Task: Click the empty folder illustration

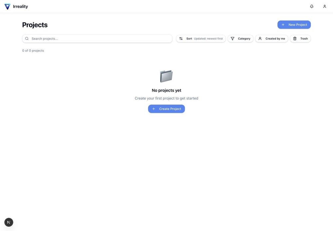Action: [x=166, y=76]
